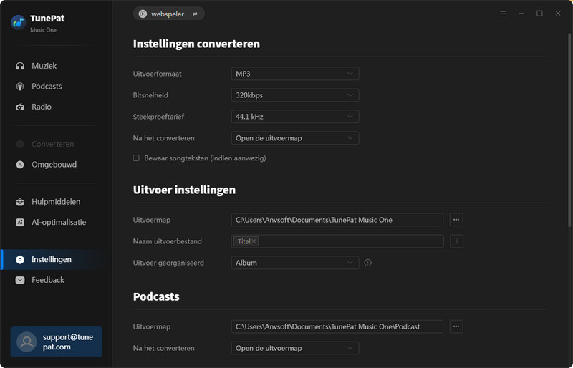This screenshot has width=573, height=368.
Task: Open the AI-optimalisatie section
Action: [59, 222]
